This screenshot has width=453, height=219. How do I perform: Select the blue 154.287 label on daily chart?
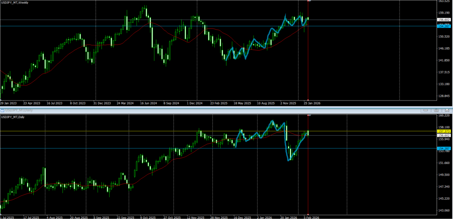coord(443,148)
